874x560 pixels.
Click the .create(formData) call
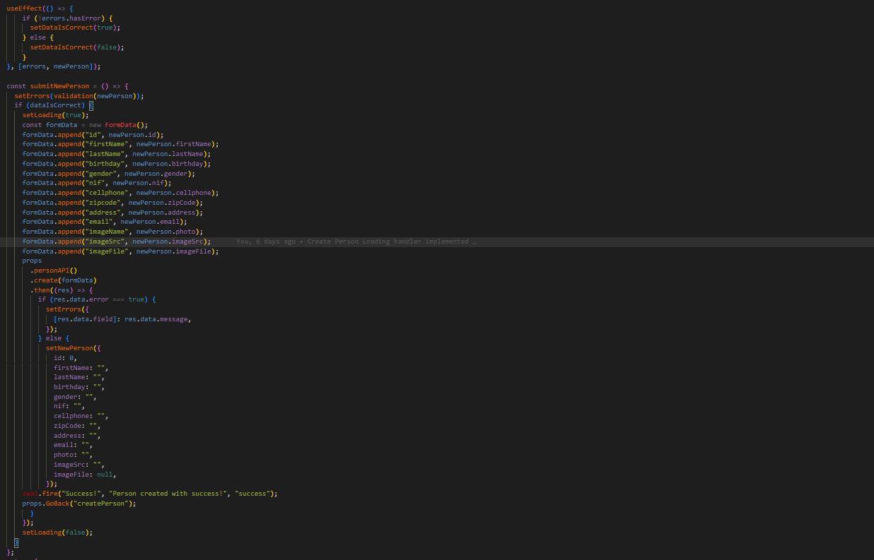click(63, 280)
